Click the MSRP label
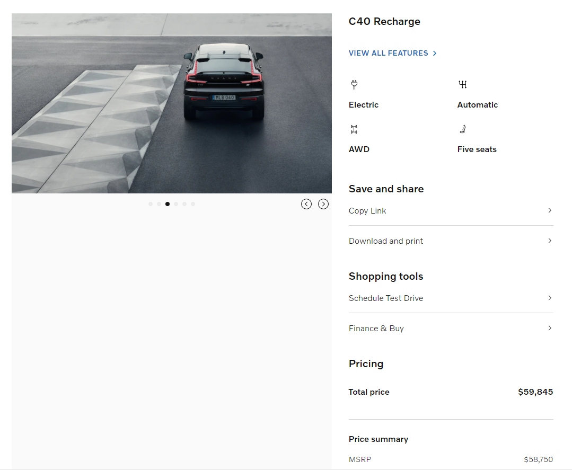572x470 pixels. (x=360, y=459)
